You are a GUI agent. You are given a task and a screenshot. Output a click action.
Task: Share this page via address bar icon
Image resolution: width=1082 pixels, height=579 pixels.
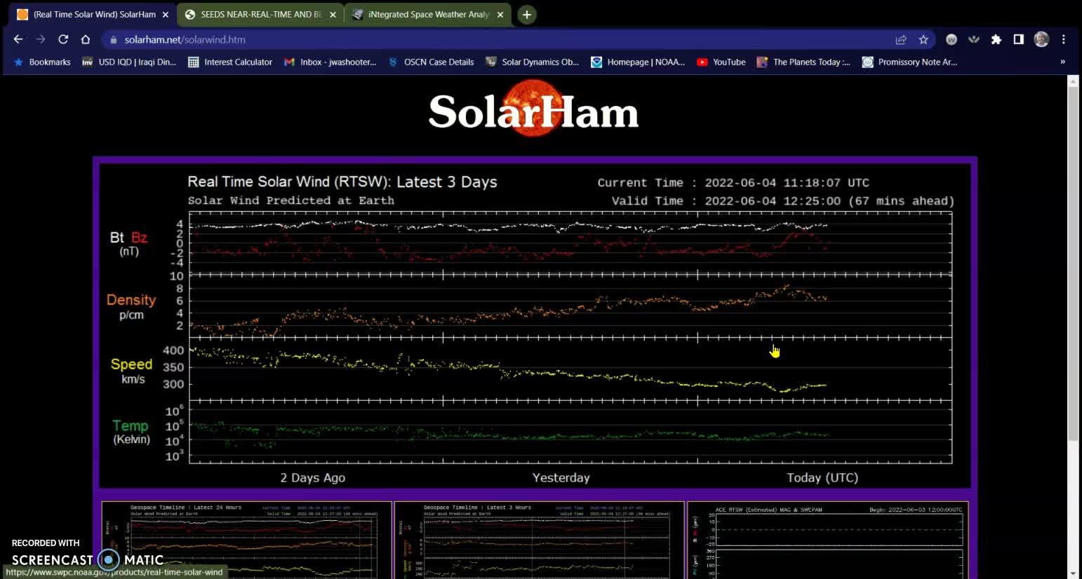coord(901,40)
